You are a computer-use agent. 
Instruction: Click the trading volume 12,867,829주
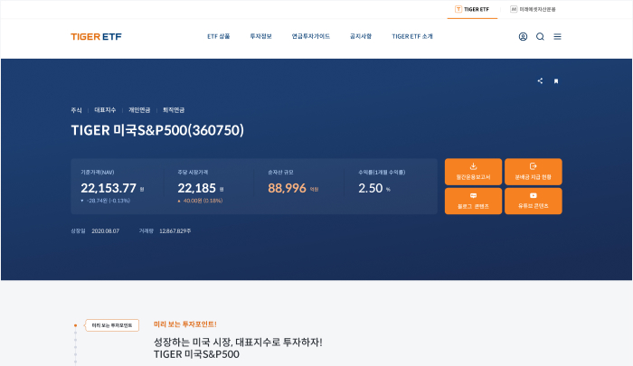(175, 230)
